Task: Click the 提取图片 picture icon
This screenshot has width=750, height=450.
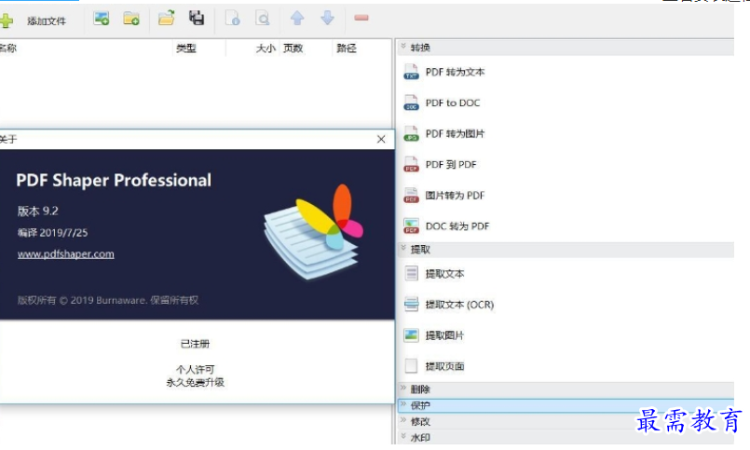Action: (x=411, y=335)
